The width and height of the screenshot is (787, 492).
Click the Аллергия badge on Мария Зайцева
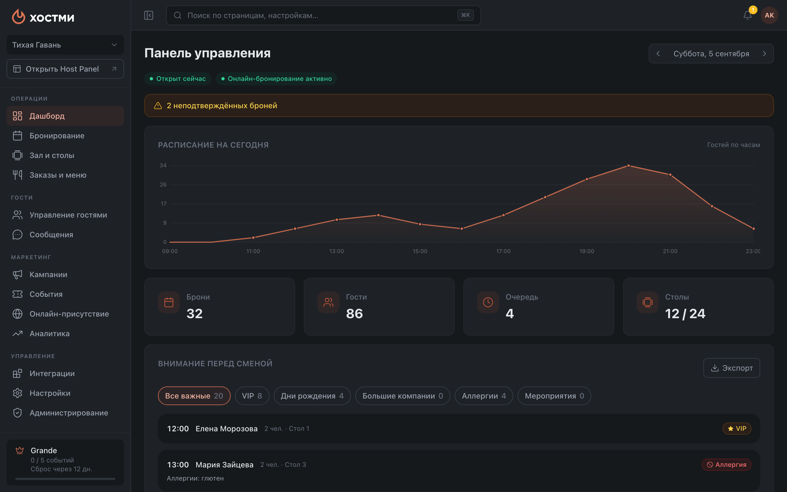pos(727,465)
